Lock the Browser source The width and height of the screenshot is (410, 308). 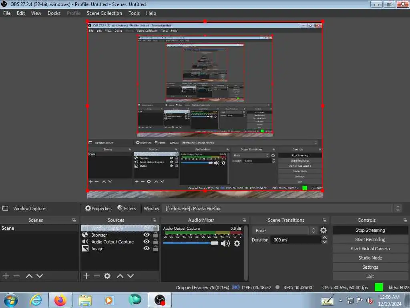click(x=156, y=235)
